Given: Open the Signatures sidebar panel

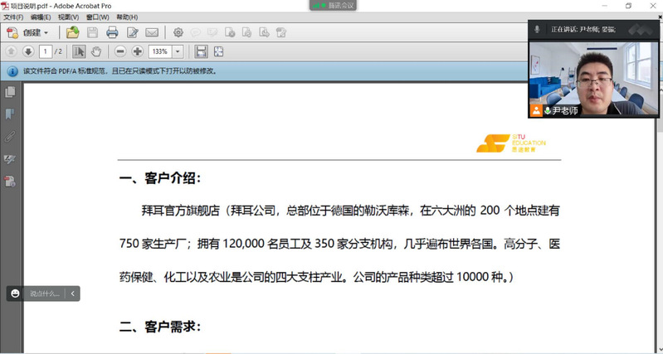Looking at the screenshot, I should pyautogui.click(x=10, y=159).
